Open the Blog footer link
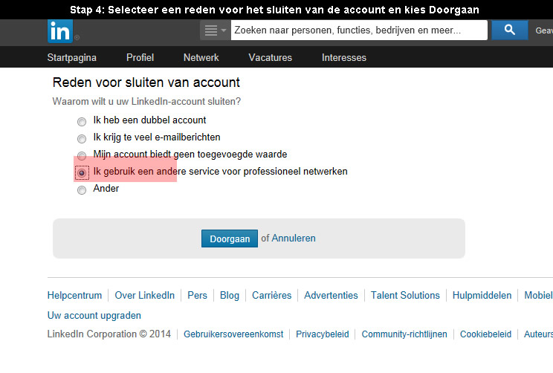The height and width of the screenshot is (373, 553). tap(230, 295)
